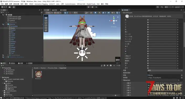Collapse the Materials section in the Inspector
Viewport: 185px width, 99px height.
tap(122, 80)
